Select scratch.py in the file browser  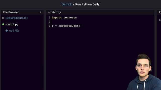click(x=12, y=24)
